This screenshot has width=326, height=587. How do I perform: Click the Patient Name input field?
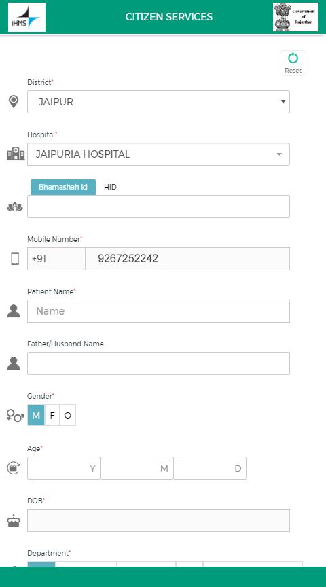[158, 311]
